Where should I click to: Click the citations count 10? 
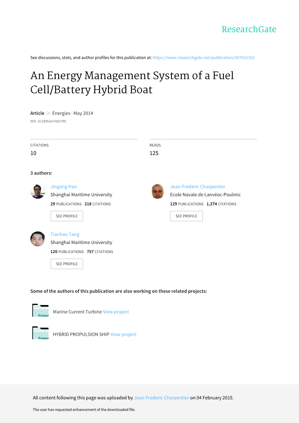tap(33, 153)
